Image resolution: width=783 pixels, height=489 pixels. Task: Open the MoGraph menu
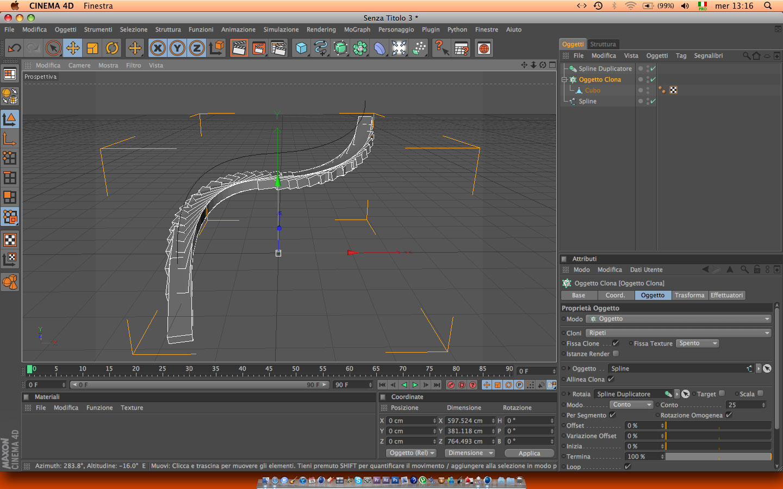357,29
